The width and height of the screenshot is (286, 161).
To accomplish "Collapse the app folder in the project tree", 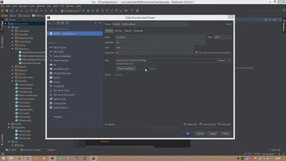I will tap(9, 27).
